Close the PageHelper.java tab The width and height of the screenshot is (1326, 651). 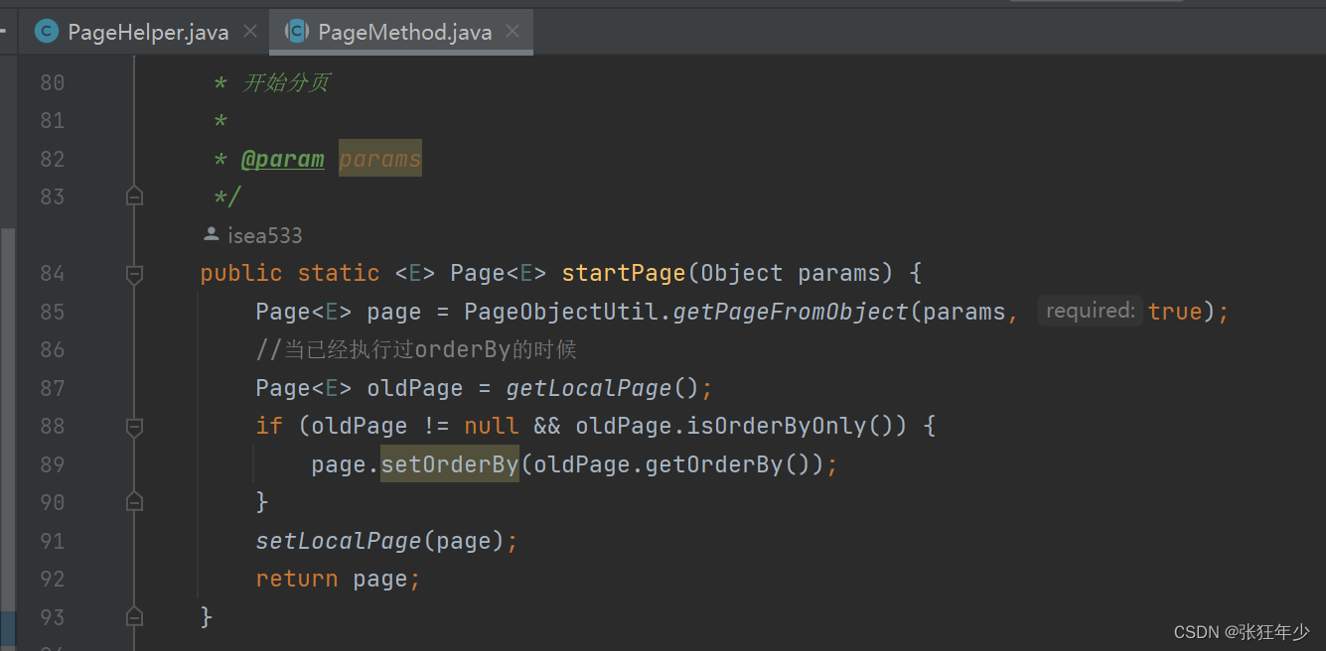(x=250, y=32)
